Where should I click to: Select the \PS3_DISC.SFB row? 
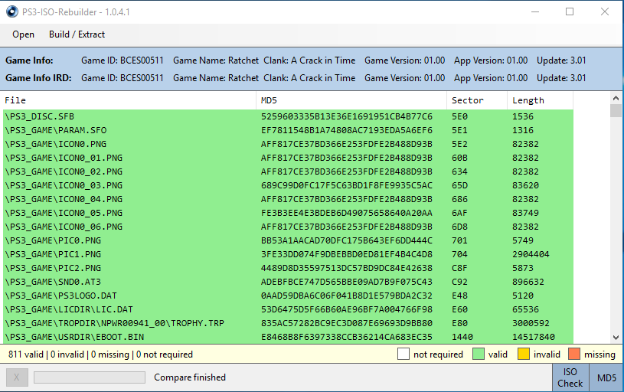tap(288, 116)
